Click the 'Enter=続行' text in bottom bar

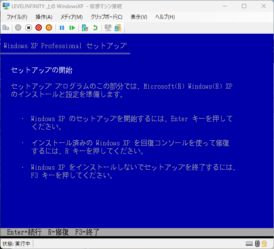(24, 232)
